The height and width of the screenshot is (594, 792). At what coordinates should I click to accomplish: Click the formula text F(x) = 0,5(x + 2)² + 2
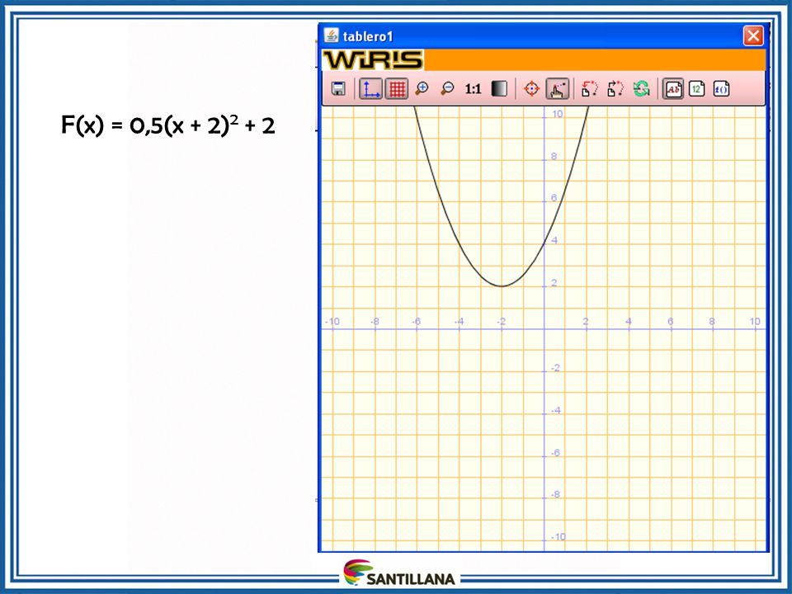167,125
